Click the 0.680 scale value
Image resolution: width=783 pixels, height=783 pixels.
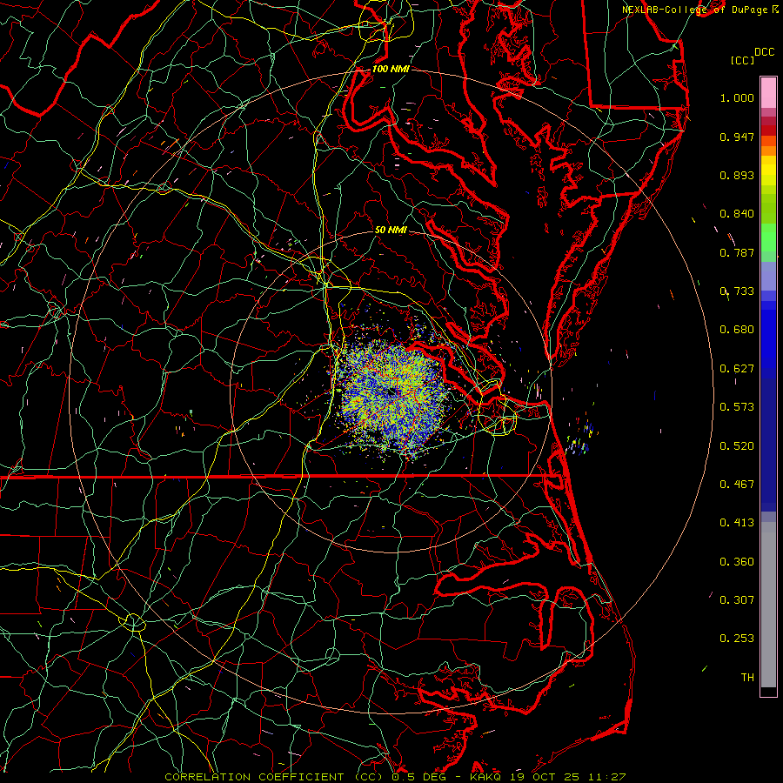click(737, 330)
